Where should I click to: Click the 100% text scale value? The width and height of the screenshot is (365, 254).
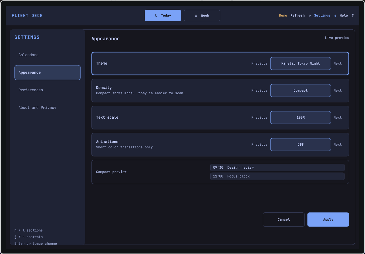tap(300, 118)
